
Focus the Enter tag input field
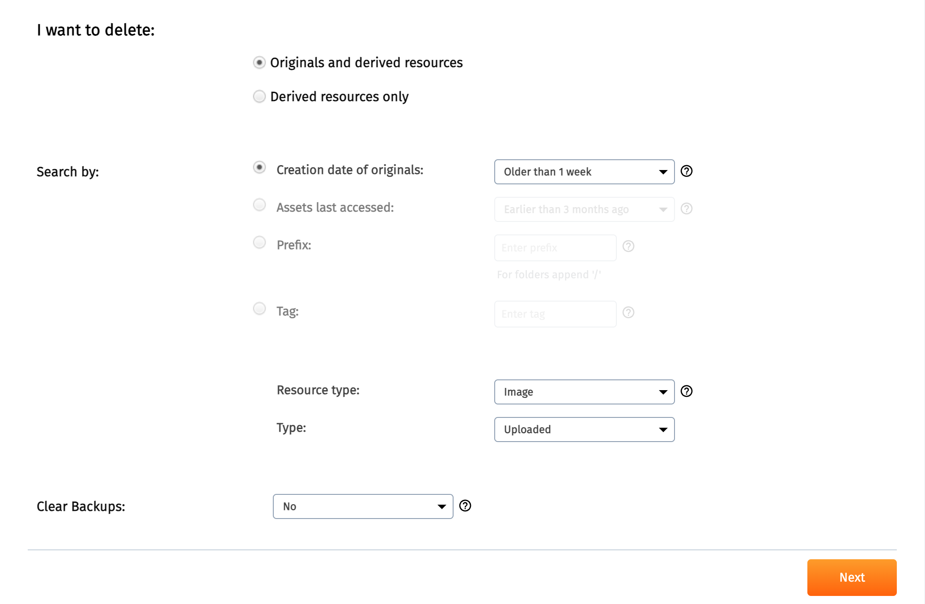[x=555, y=314]
